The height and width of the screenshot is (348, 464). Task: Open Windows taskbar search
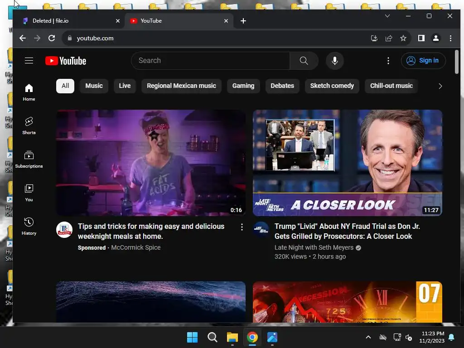click(x=212, y=337)
